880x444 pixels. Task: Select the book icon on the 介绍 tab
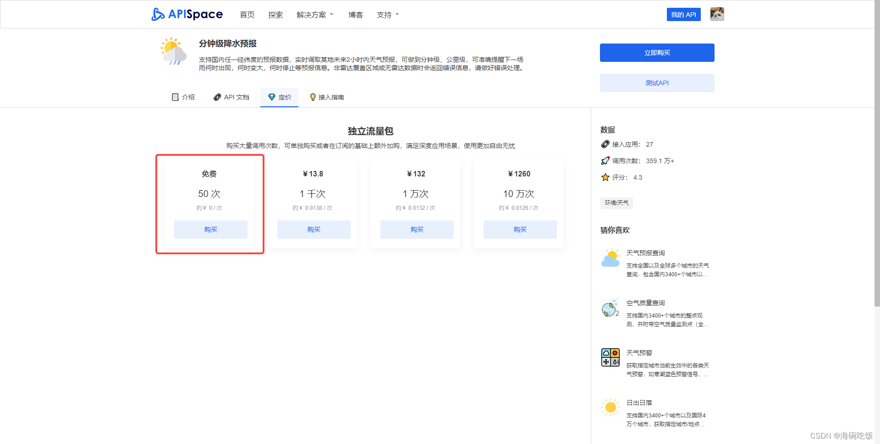pyautogui.click(x=176, y=97)
